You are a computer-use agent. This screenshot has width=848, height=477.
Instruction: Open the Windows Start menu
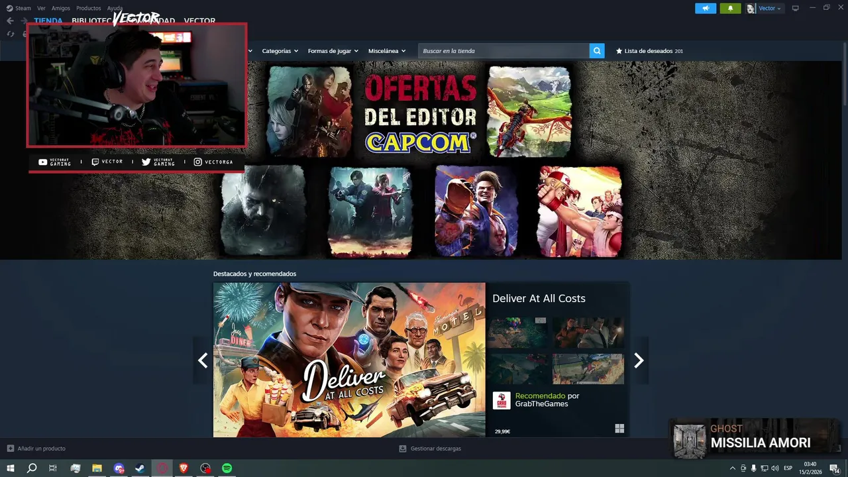[x=11, y=468]
